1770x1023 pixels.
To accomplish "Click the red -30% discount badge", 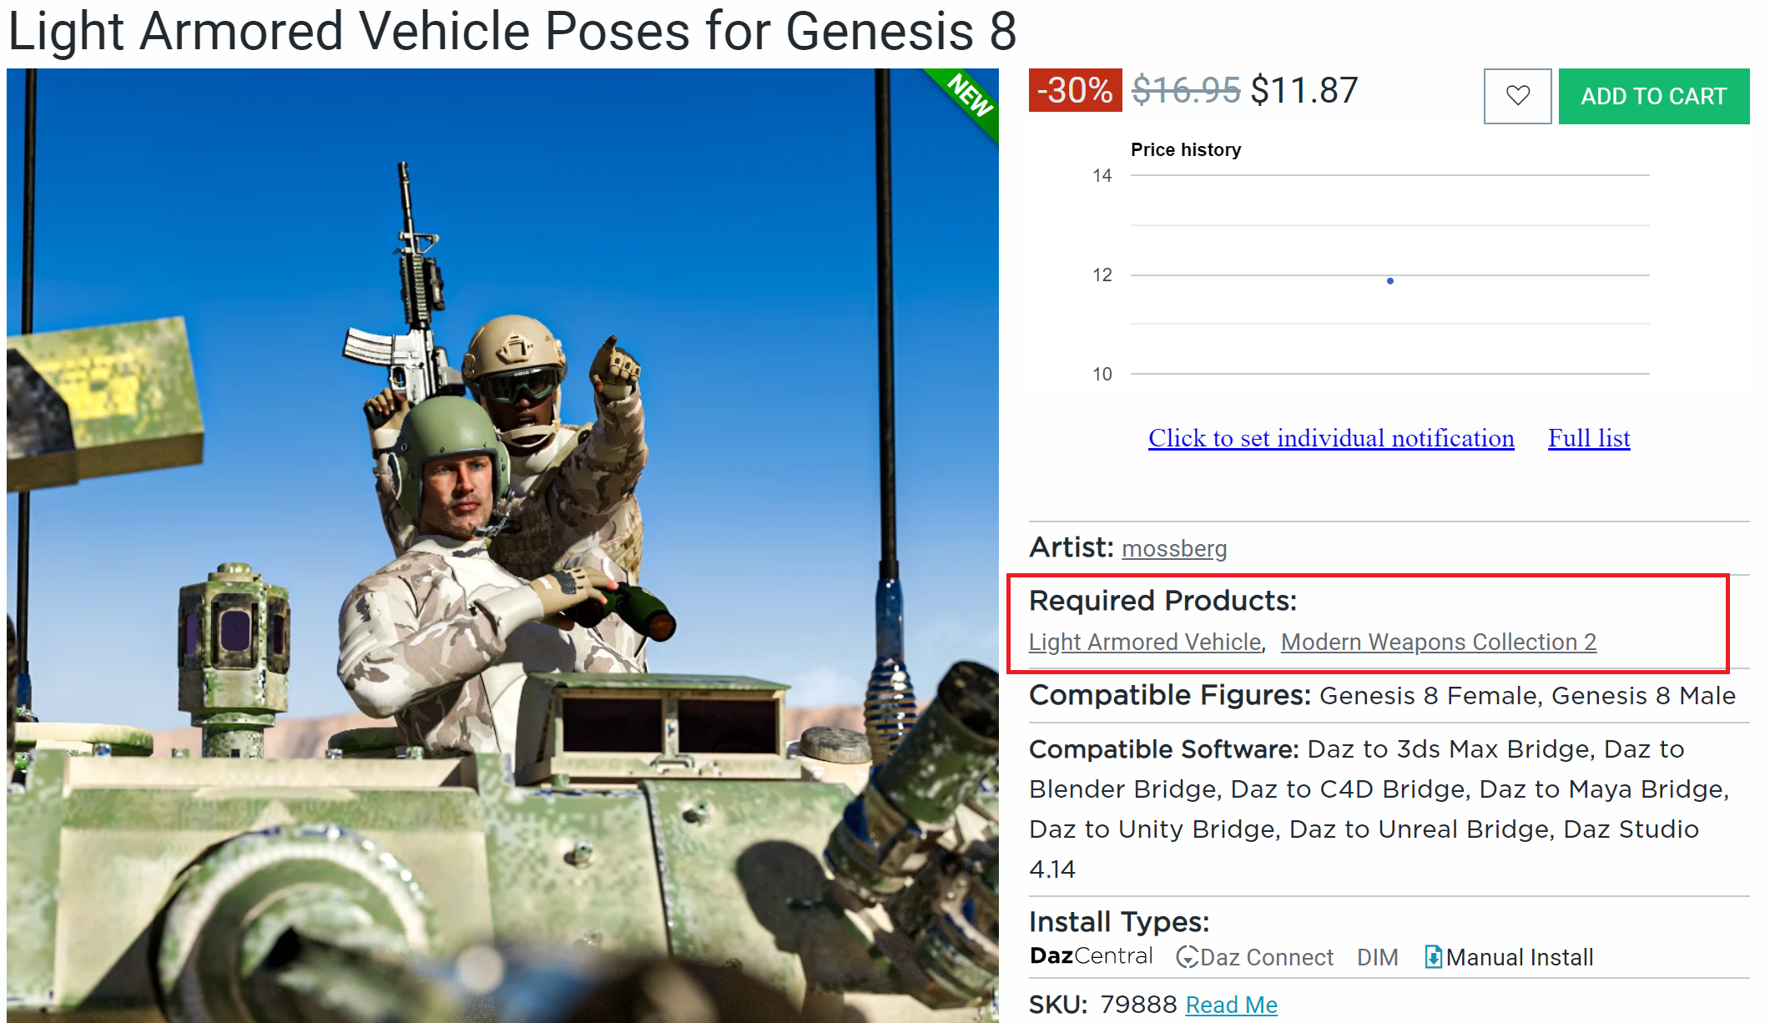I will coord(1074,90).
